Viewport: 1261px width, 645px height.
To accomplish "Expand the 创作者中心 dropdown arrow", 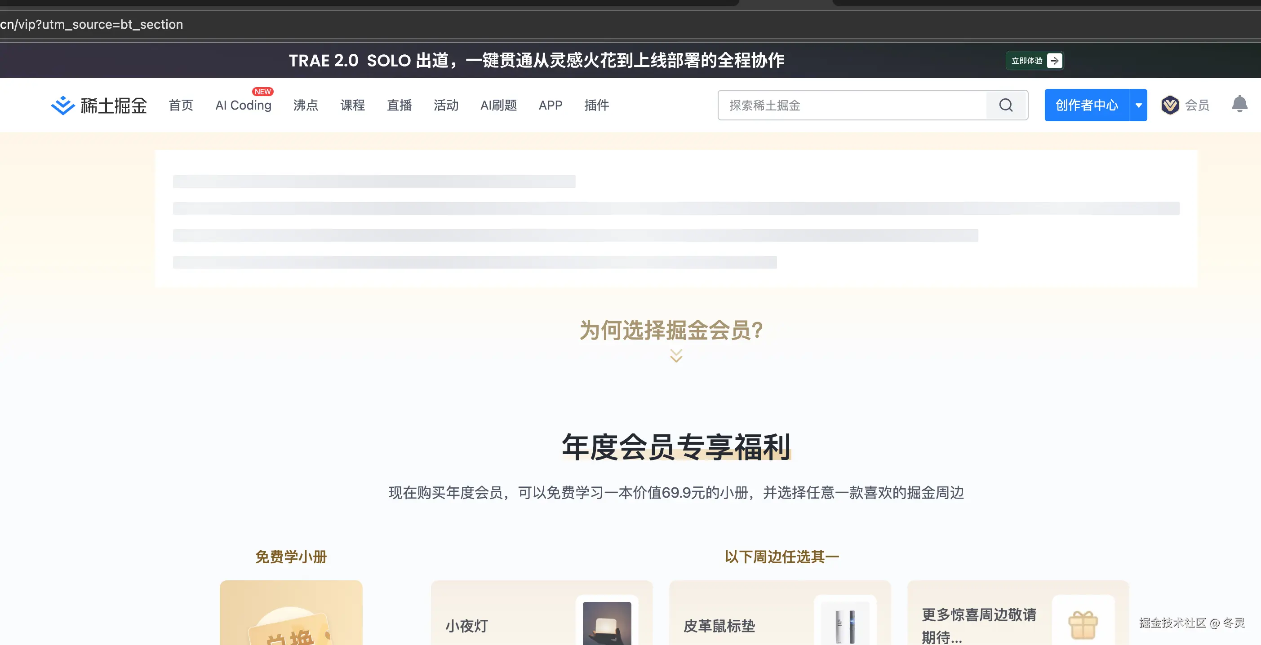I will (1139, 105).
